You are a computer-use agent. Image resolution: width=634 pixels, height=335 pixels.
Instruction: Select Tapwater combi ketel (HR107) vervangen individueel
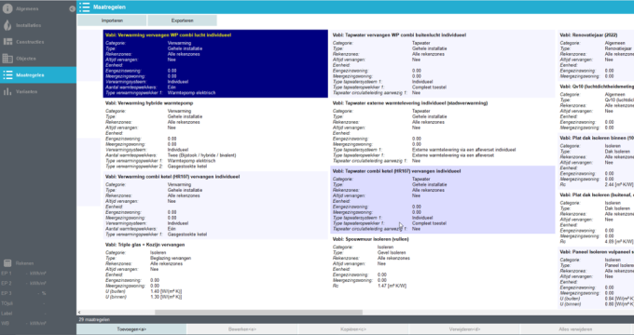[442, 200]
